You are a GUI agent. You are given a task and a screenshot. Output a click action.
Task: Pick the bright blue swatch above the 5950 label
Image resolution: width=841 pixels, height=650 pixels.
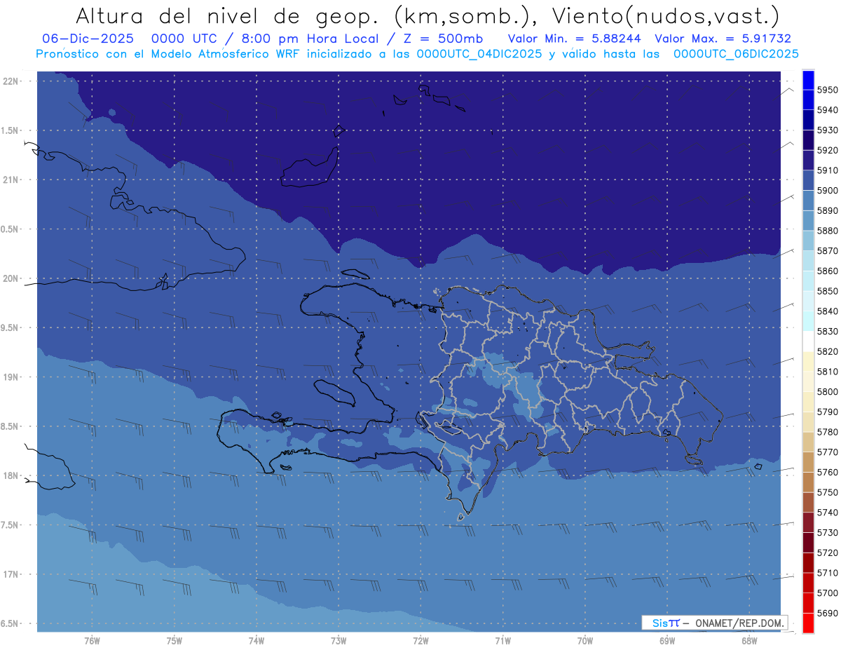click(x=807, y=80)
